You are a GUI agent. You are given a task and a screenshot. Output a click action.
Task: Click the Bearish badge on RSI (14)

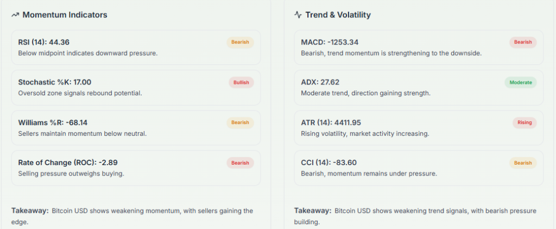click(240, 42)
